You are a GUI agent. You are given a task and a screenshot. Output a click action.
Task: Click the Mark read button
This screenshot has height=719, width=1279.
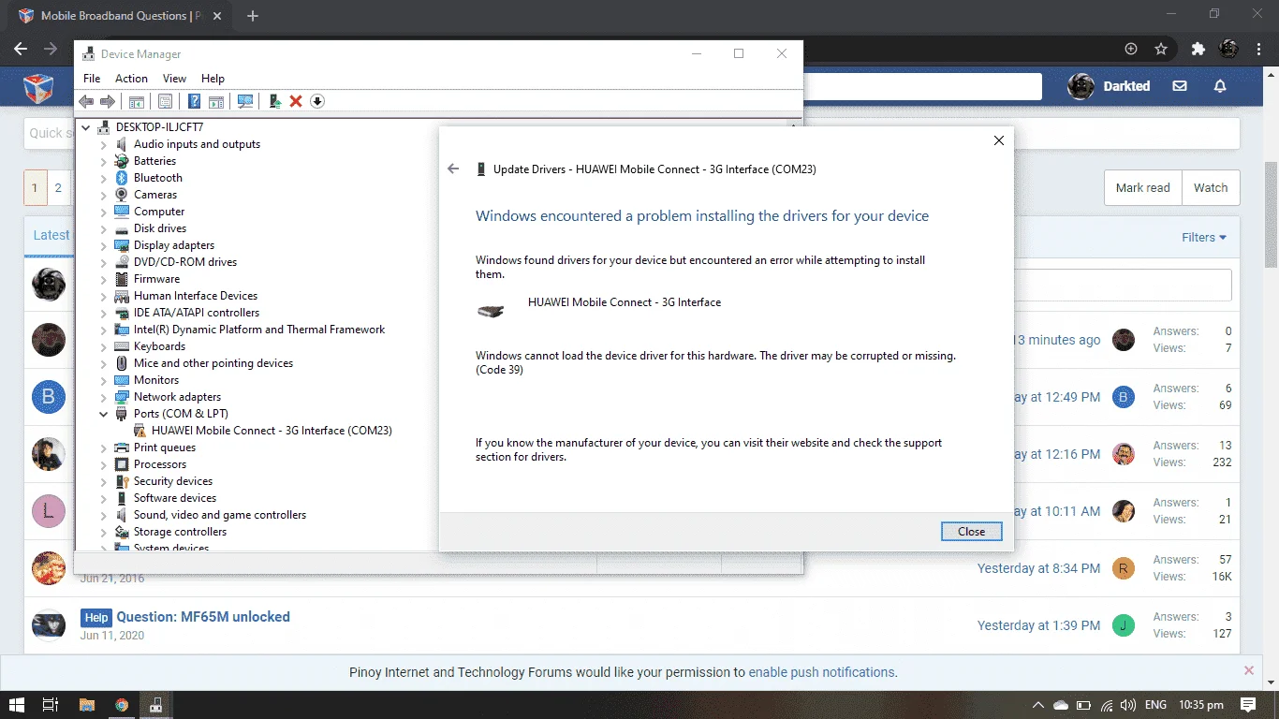tap(1142, 187)
